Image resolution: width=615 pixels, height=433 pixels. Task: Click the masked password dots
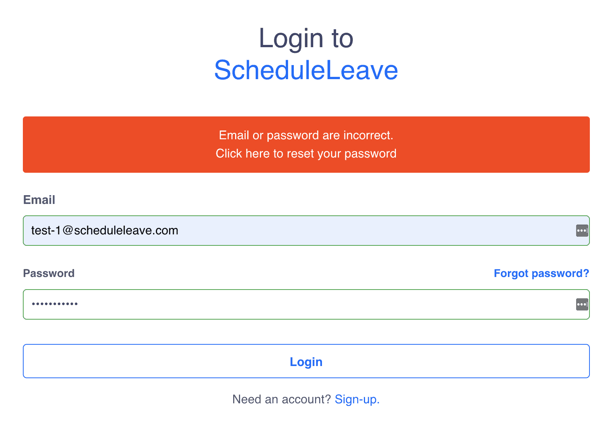[x=55, y=304]
